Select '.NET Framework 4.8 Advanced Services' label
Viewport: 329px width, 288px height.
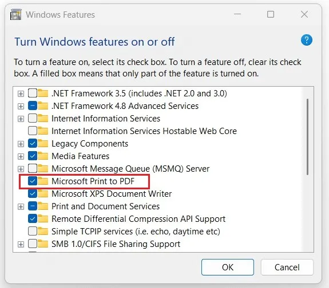coord(125,106)
